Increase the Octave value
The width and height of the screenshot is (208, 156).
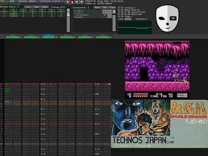(x=122, y=8)
